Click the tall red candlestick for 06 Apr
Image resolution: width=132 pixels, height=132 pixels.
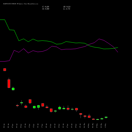coord(9,84)
